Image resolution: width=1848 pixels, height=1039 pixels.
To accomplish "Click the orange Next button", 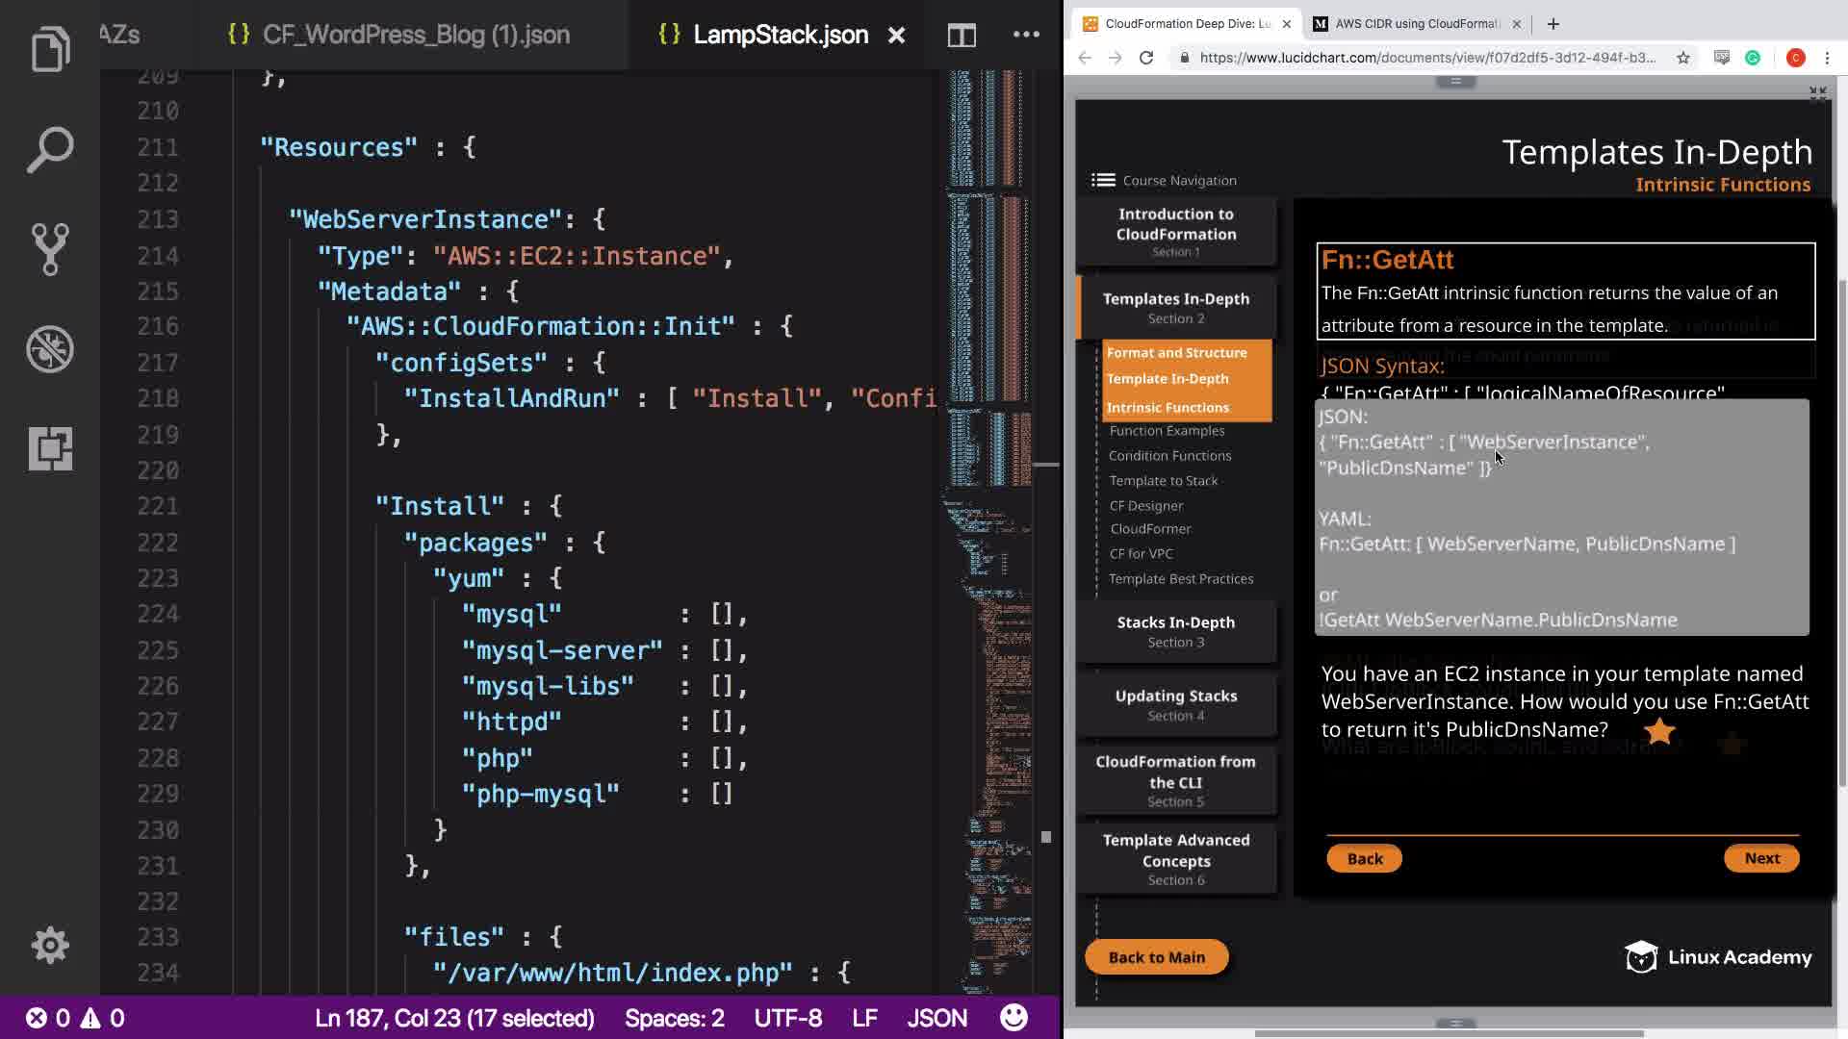I will coord(1760,858).
